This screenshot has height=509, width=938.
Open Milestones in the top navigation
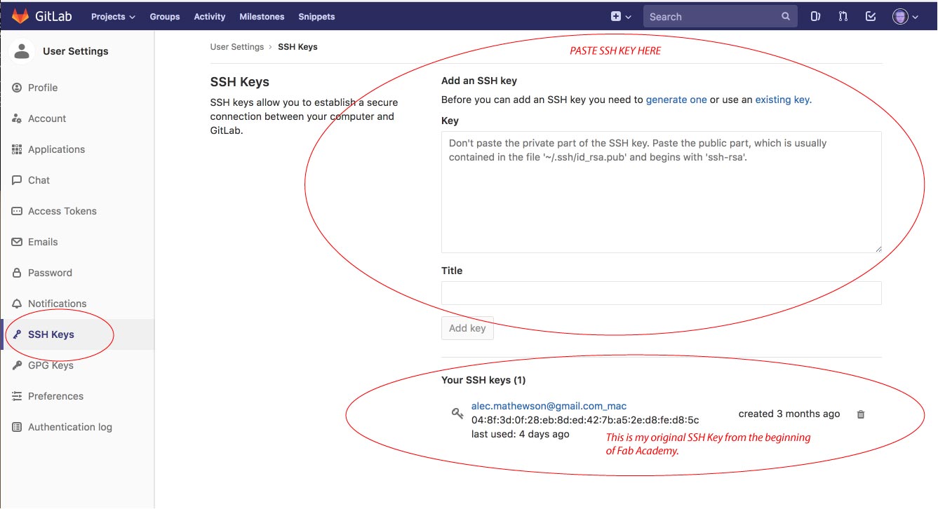pos(262,17)
